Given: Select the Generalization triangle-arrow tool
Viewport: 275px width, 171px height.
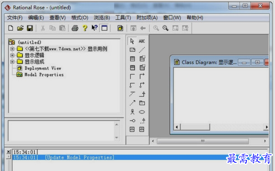Looking at the screenshot, I should 142,94.
